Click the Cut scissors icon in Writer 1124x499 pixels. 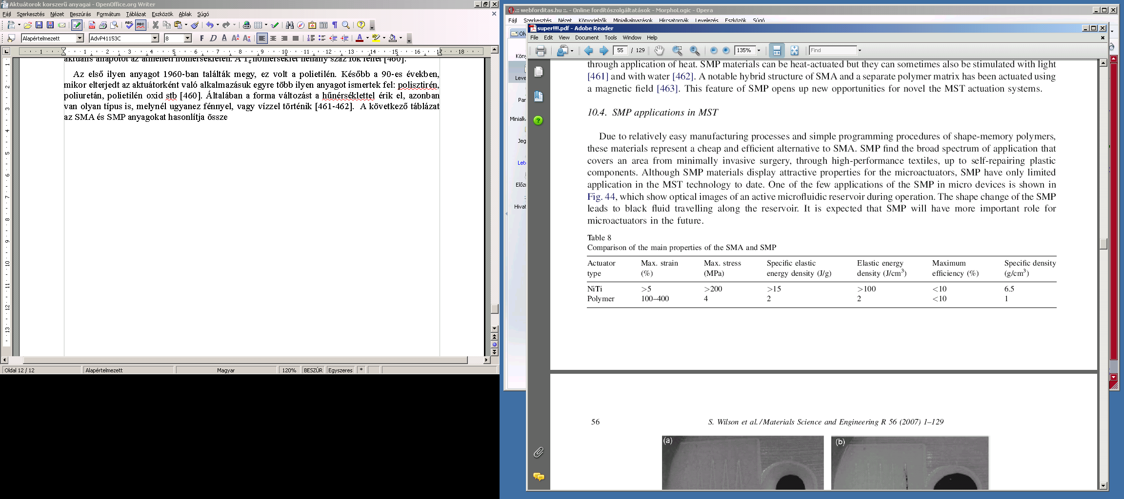(156, 25)
